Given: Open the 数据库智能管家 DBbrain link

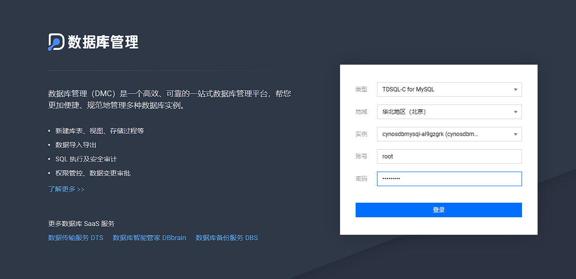Looking at the screenshot, I should click(149, 238).
